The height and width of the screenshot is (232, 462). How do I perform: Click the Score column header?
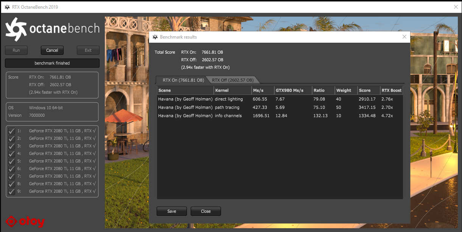click(x=369, y=90)
